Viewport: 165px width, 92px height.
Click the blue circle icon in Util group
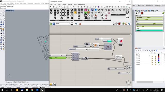pyautogui.click(x=96, y=10)
